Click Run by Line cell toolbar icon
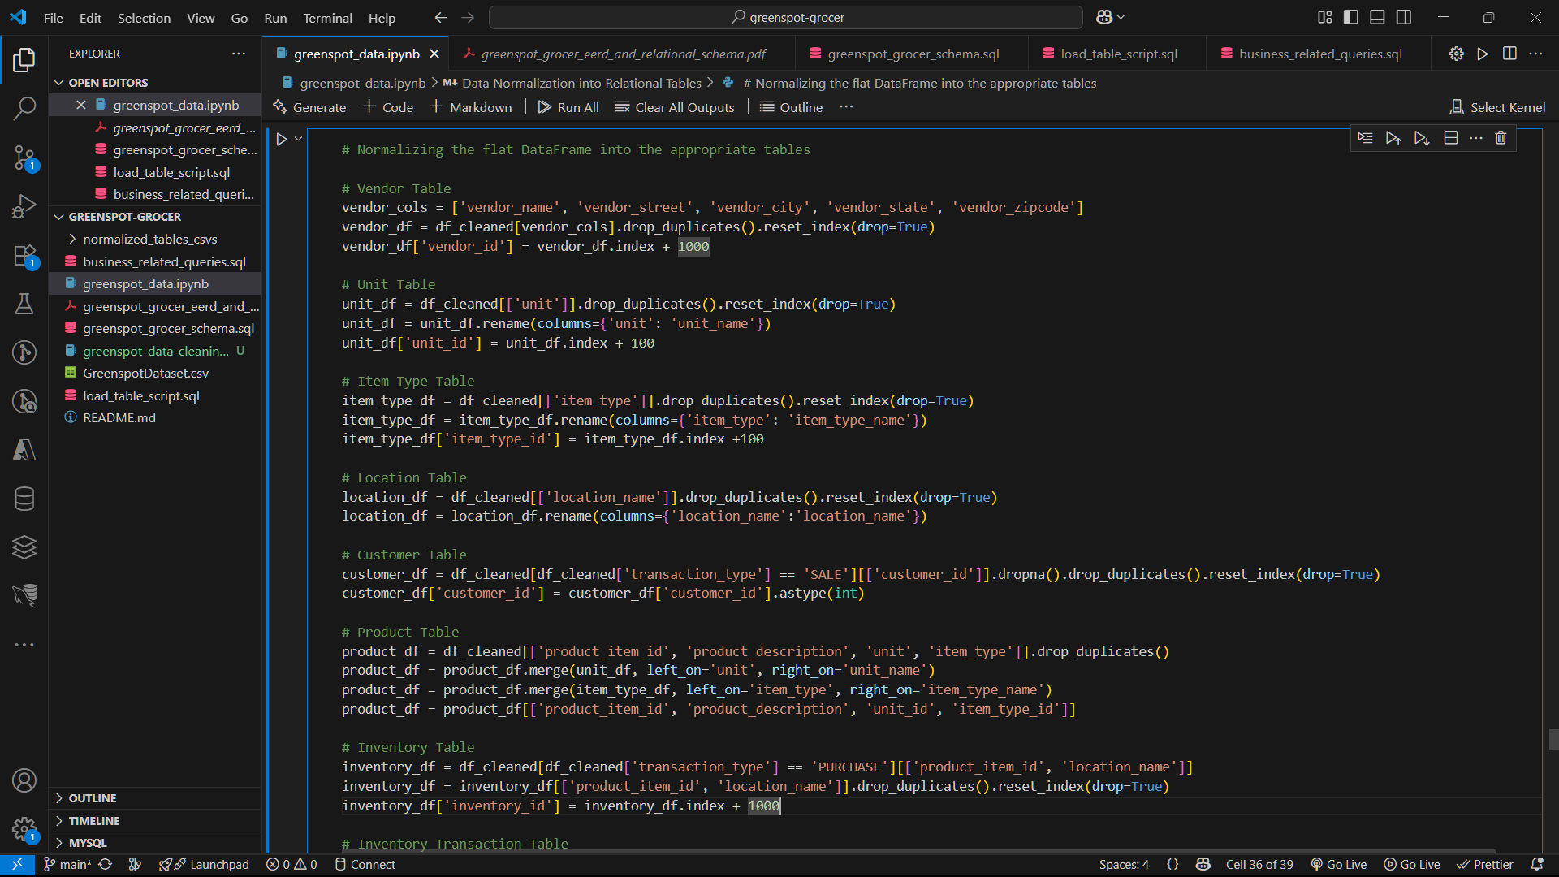The image size is (1559, 877). 1366,138
